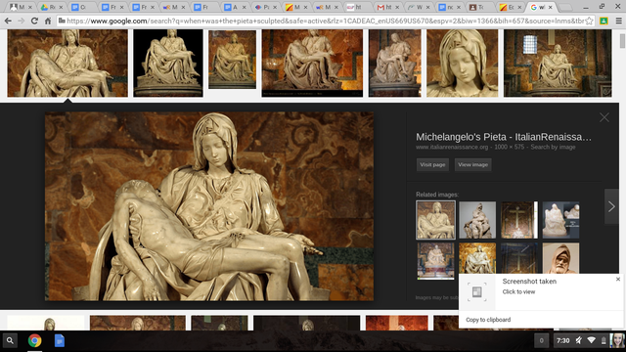Screen dimensions: 626x352
Task: Bookmark this page with the star icon
Action: point(589,21)
